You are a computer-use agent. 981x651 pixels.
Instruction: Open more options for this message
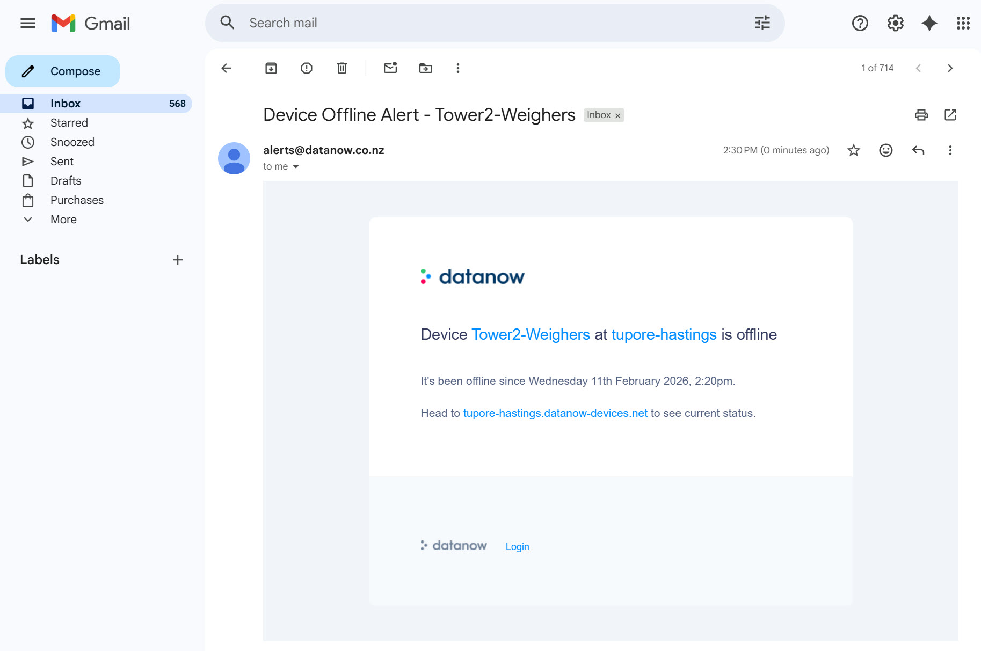pyautogui.click(x=950, y=150)
